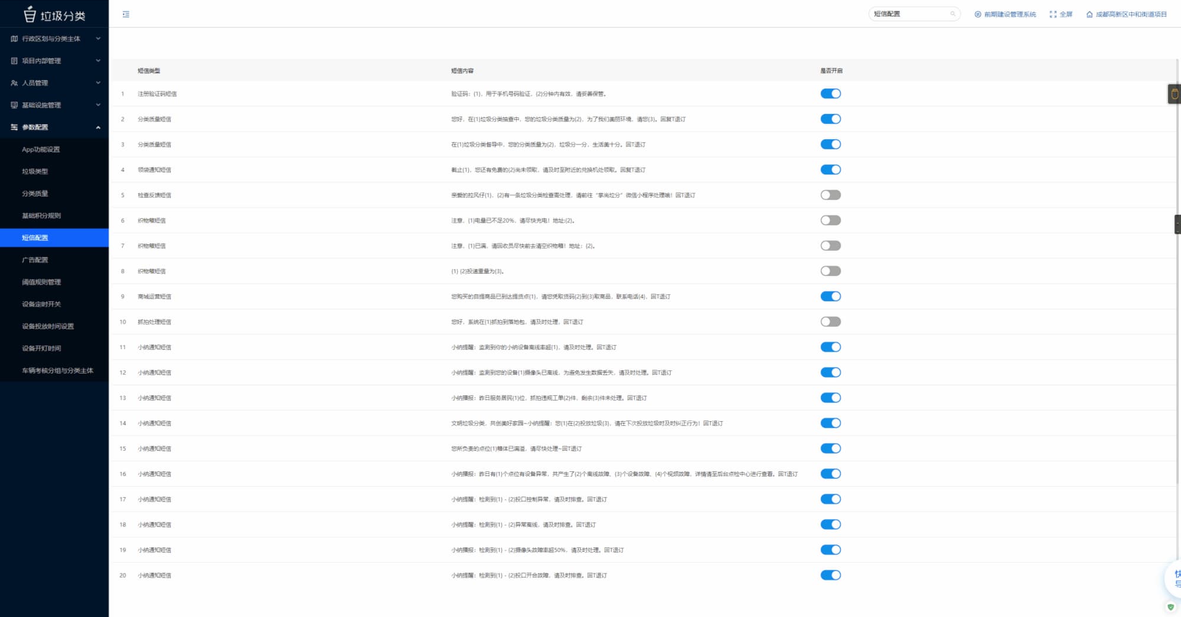Collapse the 参数配置 section chevron
Screen dimensions: 1181x617
pos(98,127)
